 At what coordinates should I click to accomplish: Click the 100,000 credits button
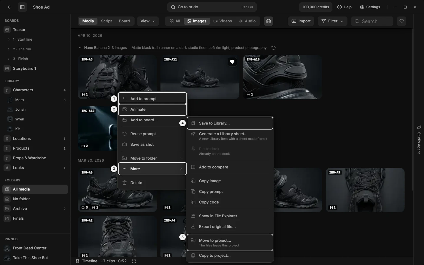tap(316, 7)
